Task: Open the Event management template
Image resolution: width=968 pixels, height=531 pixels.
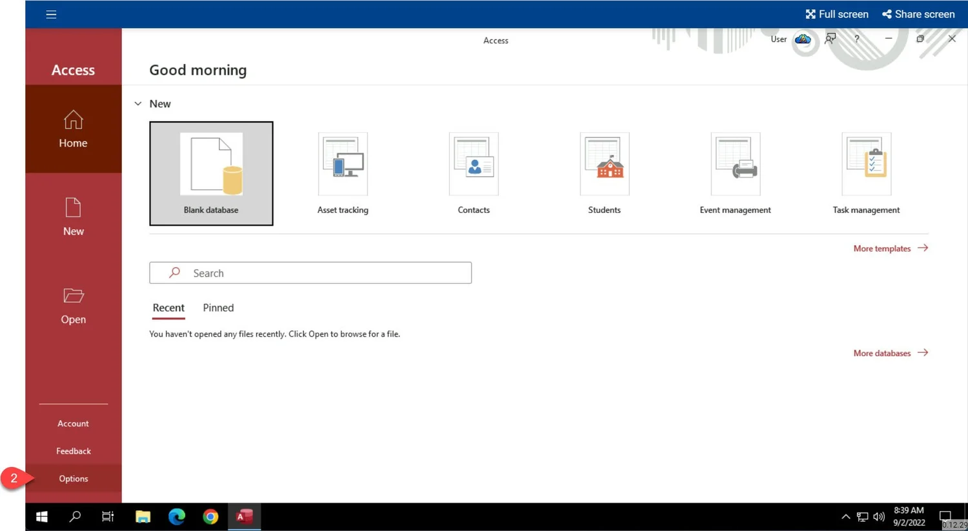Action: (735, 164)
